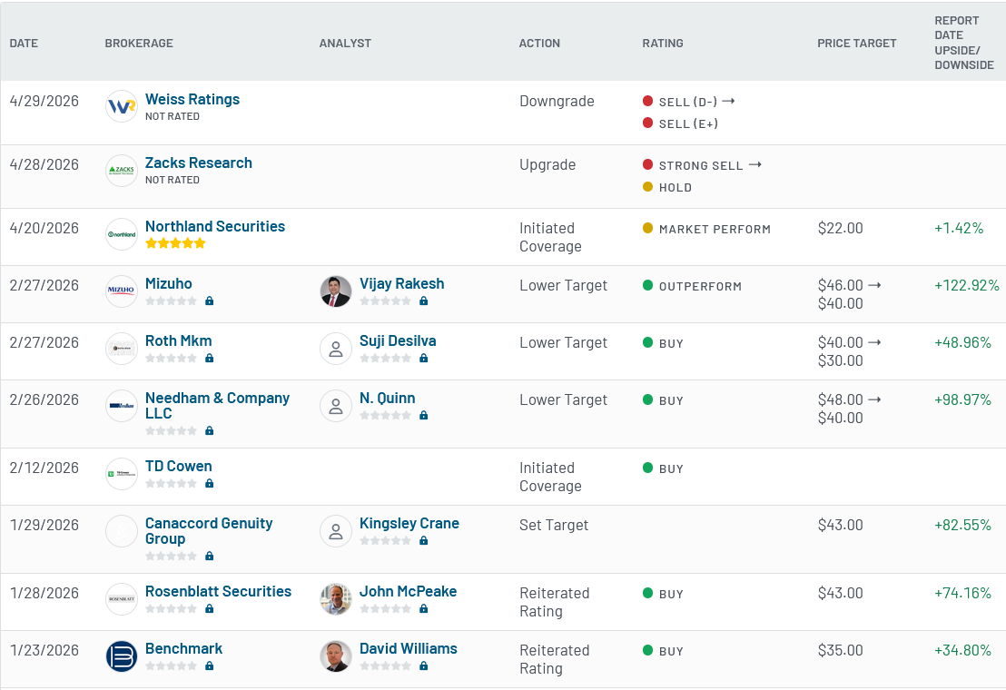Click N. Quinn's placeholder avatar icon
Viewport: 1006px width, 690px height.
(x=336, y=405)
